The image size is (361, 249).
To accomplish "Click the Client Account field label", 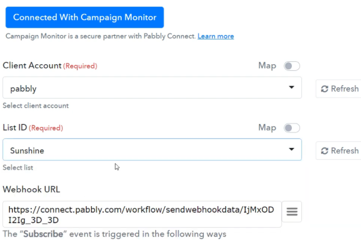I will click(x=32, y=66).
